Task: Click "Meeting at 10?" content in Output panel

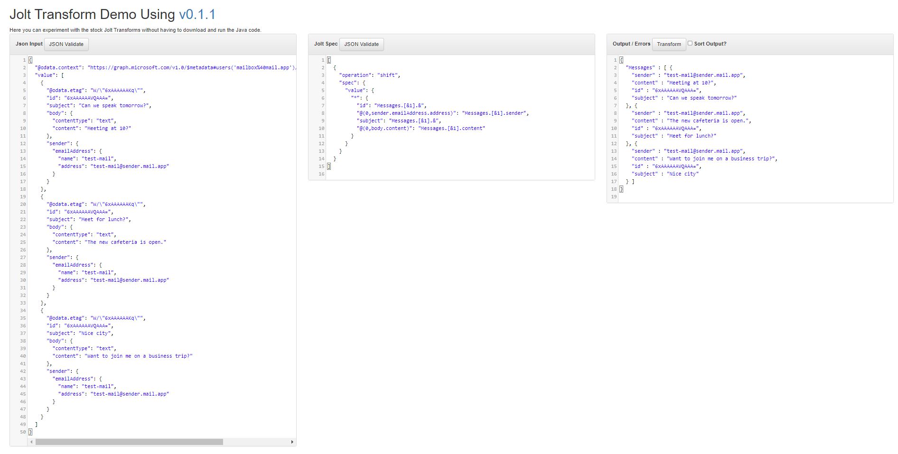Action: 690,83
